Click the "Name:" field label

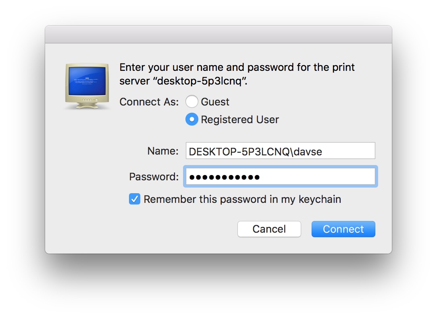[162, 151]
